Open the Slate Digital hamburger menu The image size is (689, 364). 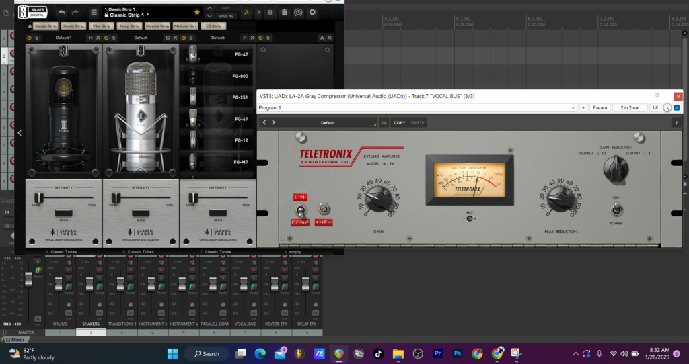94,13
